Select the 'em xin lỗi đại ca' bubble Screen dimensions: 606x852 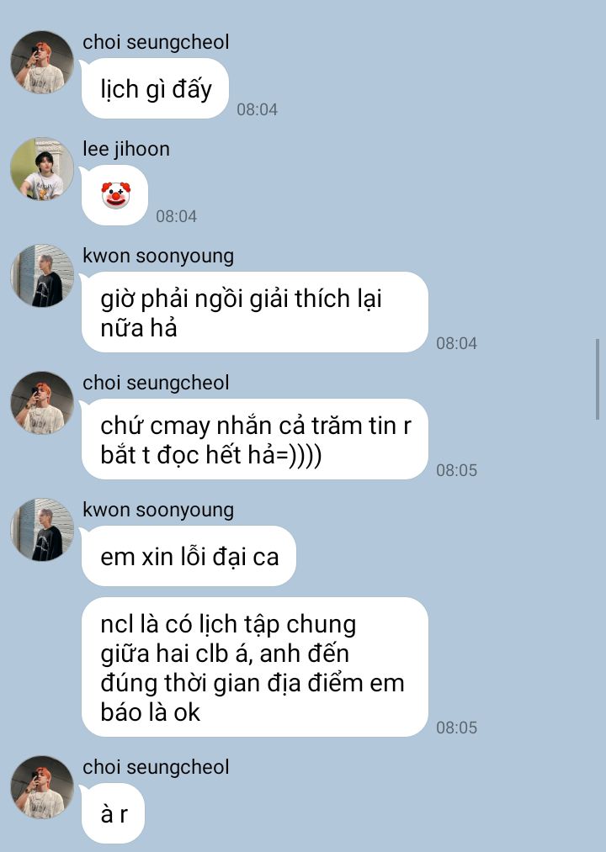189,556
